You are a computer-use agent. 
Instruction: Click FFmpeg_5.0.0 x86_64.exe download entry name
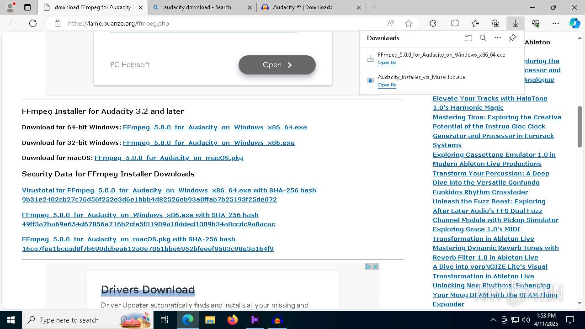(441, 55)
